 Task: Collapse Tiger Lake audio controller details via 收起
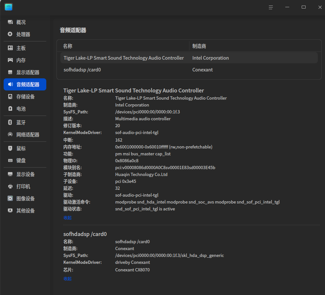pos(67,218)
